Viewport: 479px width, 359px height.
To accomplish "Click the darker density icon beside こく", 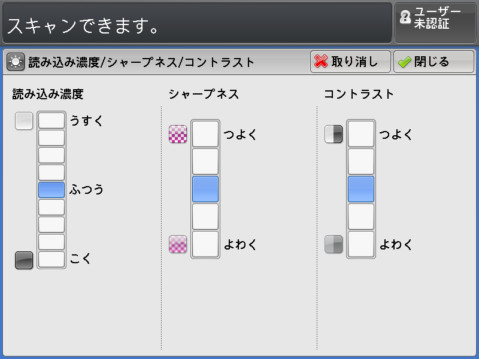I will [x=24, y=260].
